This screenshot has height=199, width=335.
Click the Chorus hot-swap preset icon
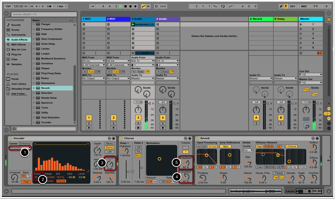186,138
